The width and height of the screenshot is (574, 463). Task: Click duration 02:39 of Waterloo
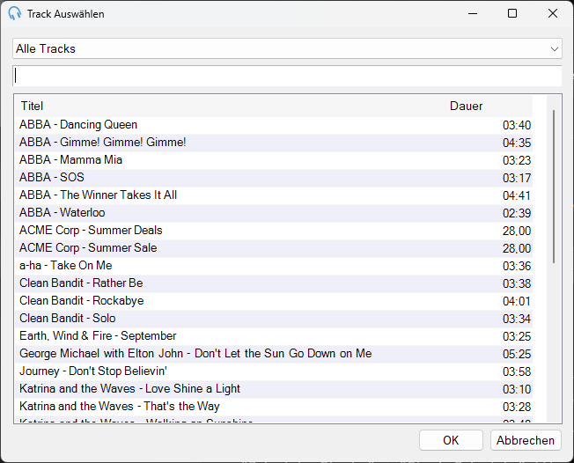[517, 213]
